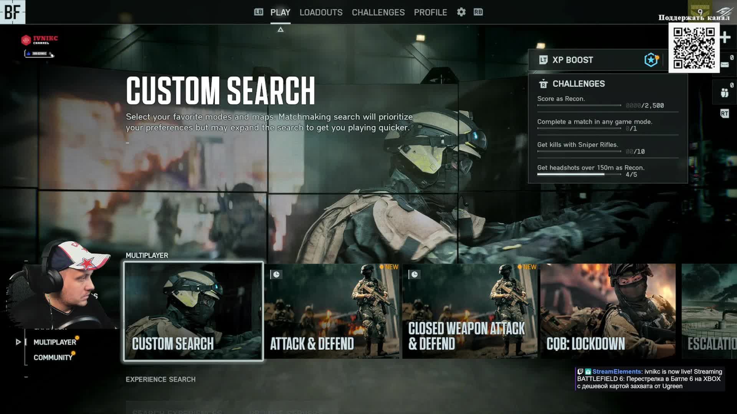Viewport: 737px width, 414px height.
Task: Click the Challenges panel header icon
Action: click(543, 84)
